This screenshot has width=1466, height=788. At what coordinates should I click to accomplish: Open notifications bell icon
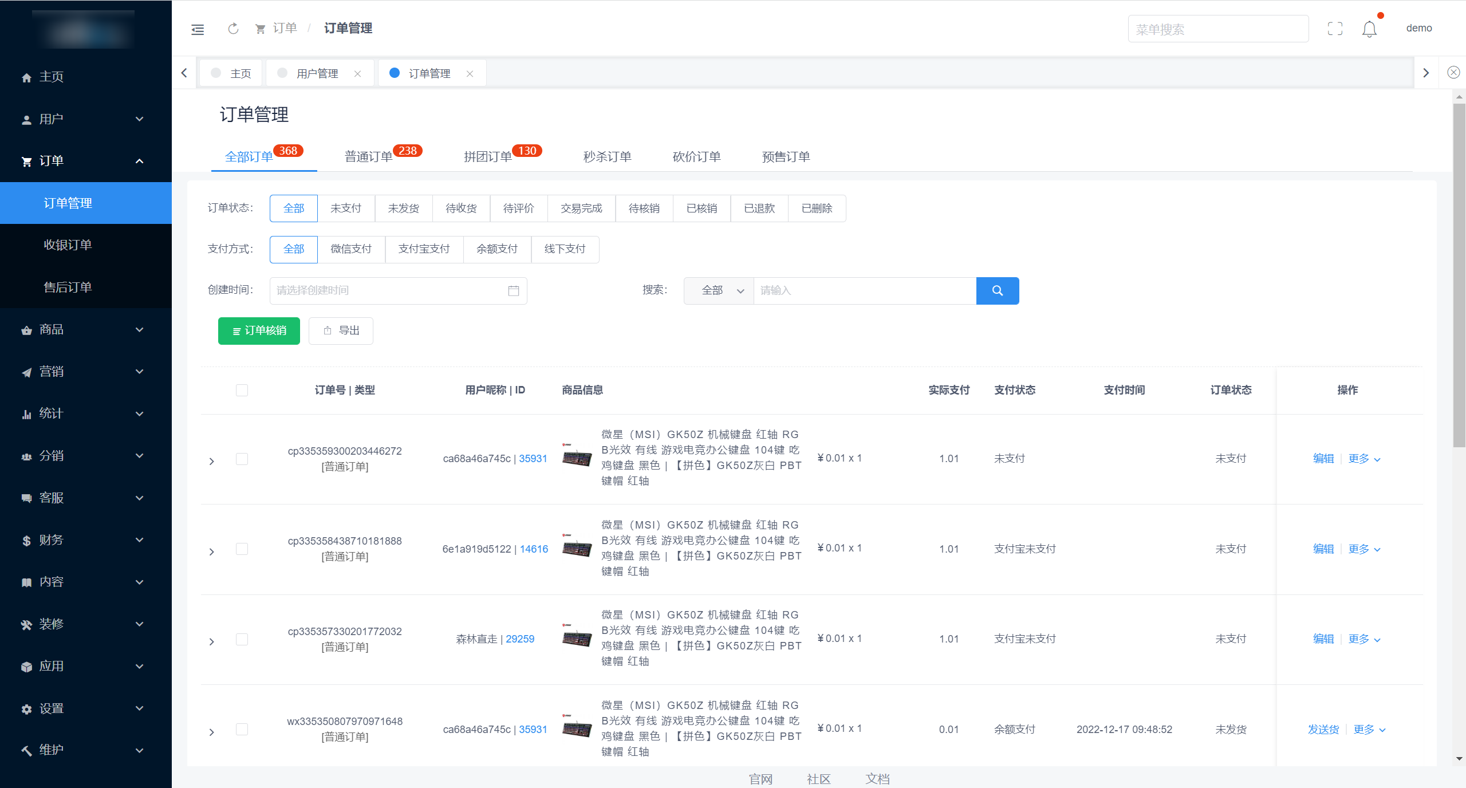coord(1369,29)
